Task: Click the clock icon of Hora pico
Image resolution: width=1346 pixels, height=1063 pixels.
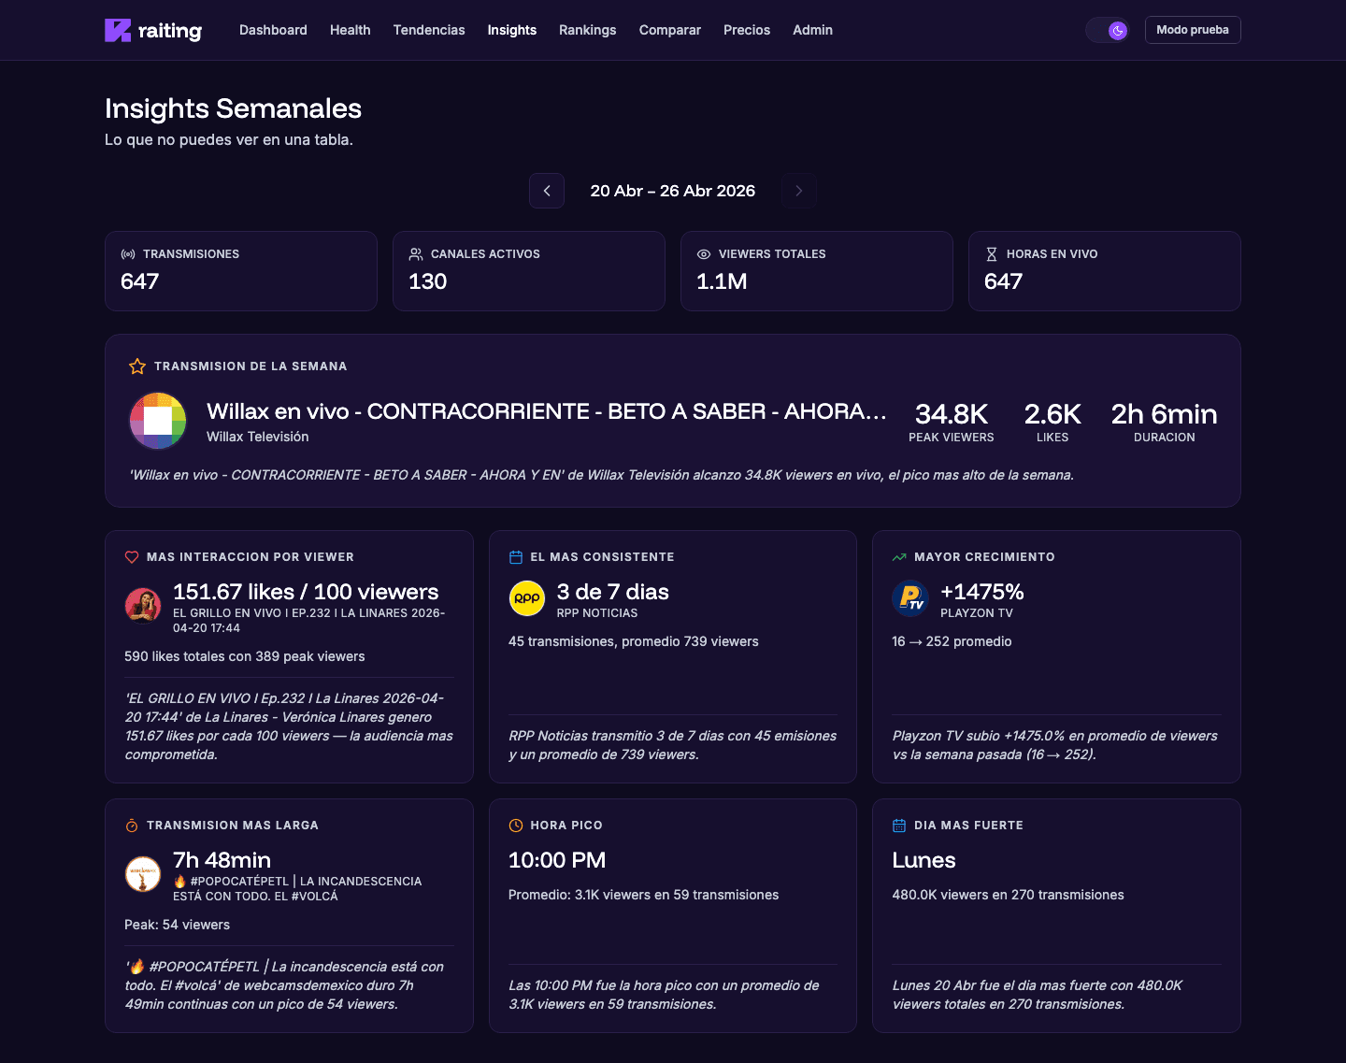Action: (x=516, y=826)
